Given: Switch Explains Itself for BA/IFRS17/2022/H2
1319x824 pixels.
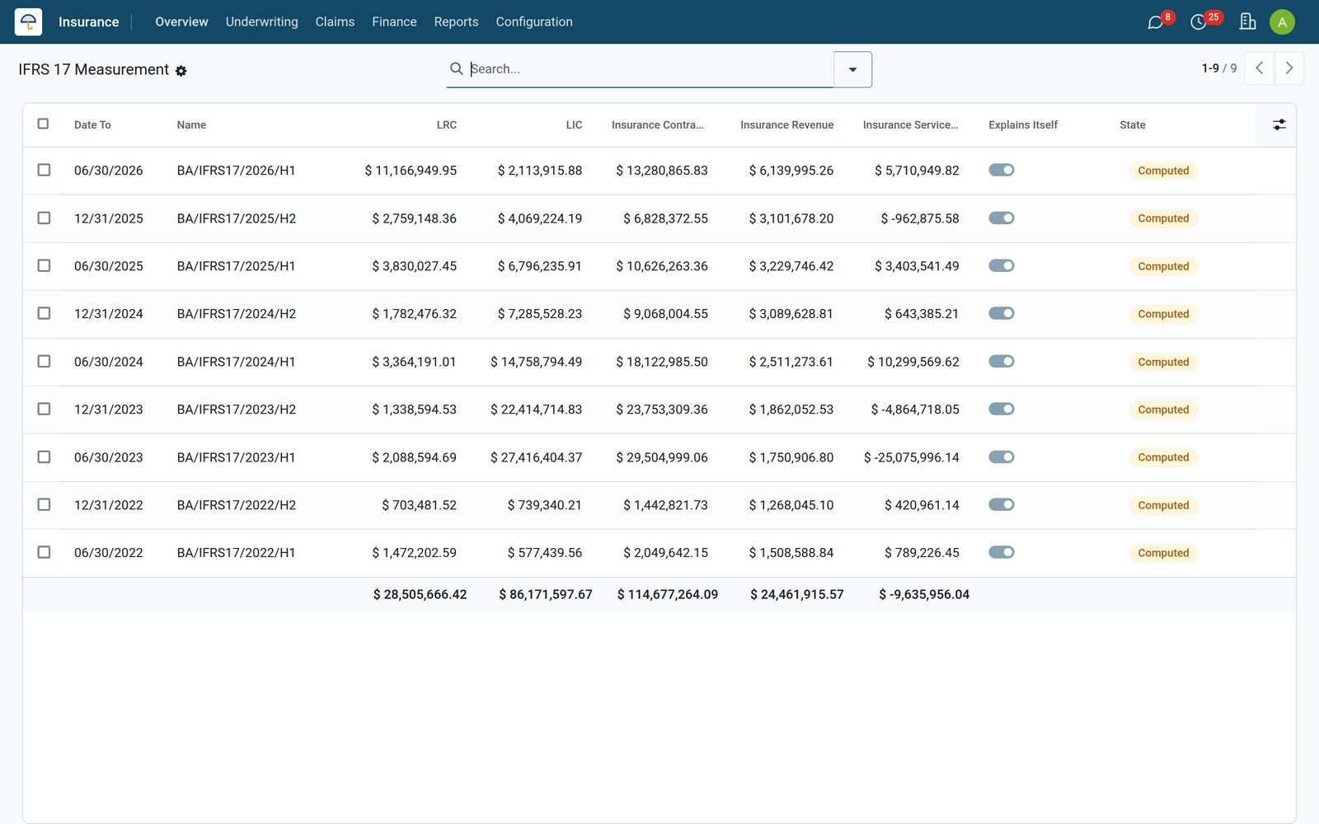Looking at the screenshot, I should tap(1002, 504).
